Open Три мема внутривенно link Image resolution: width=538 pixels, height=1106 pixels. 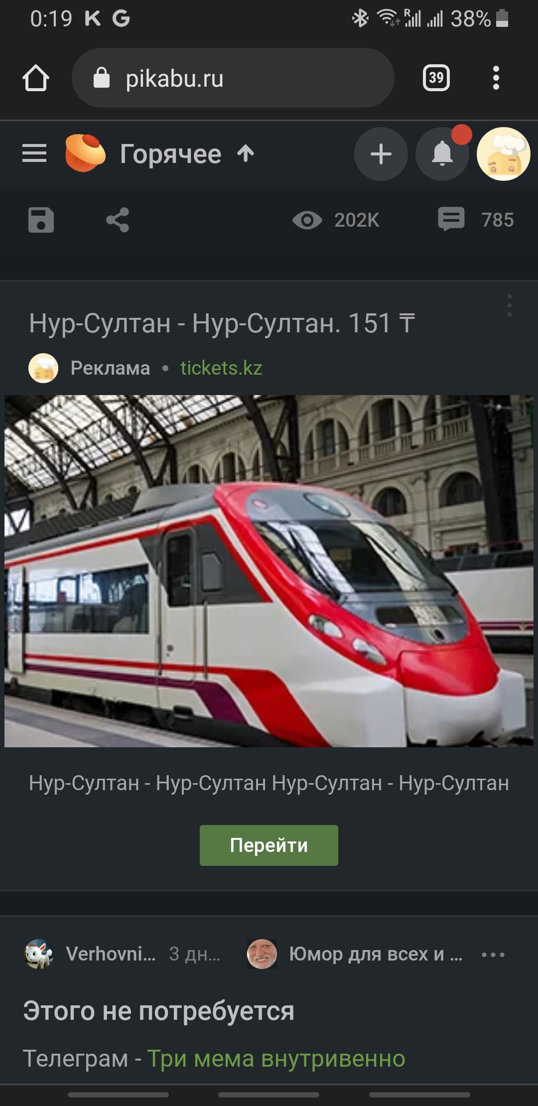[x=276, y=1058]
